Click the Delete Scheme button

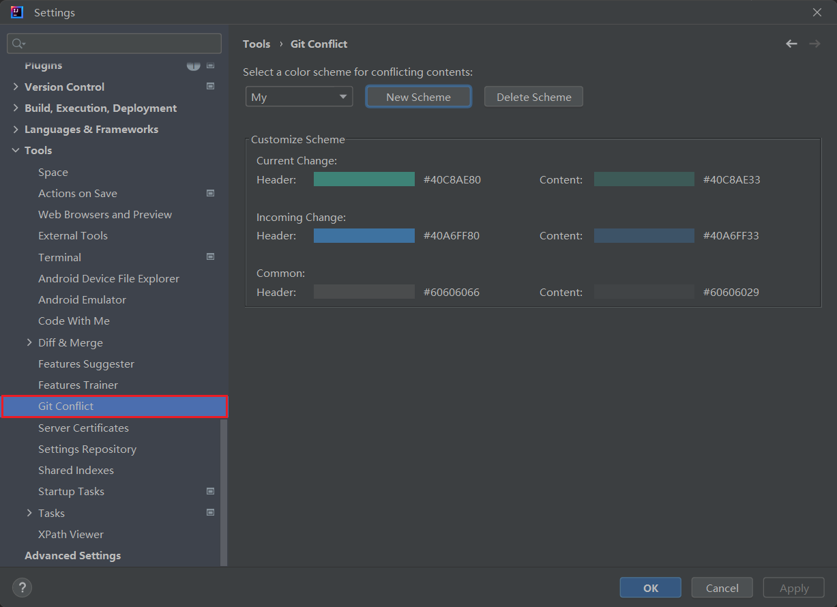point(533,97)
